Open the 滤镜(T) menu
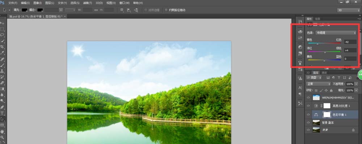 pos(87,3)
